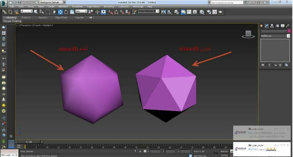Select the Move tool in main toolbar
The height and width of the screenshot is (157, 293).
click(60, 12)
